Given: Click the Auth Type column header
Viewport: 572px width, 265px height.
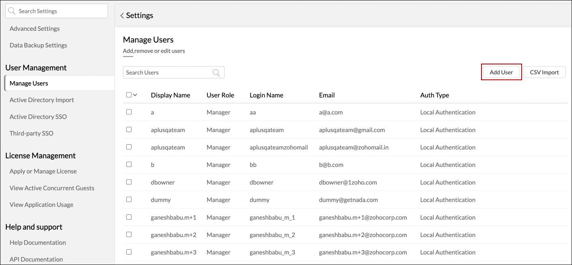Looking at the screenshot, I should coord(434,95).
